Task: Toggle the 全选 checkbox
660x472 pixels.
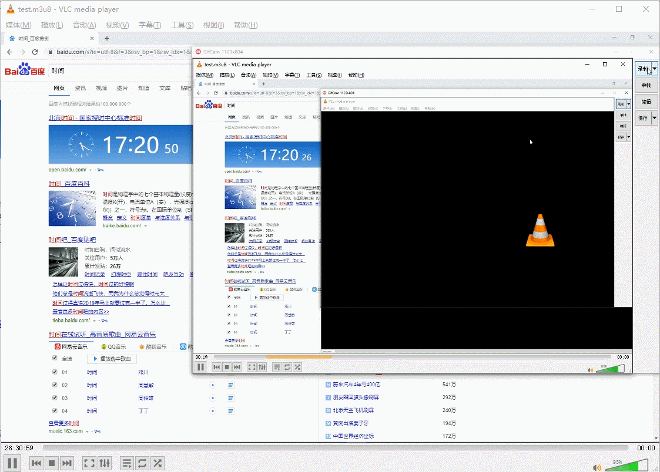Action: point(55,358)
